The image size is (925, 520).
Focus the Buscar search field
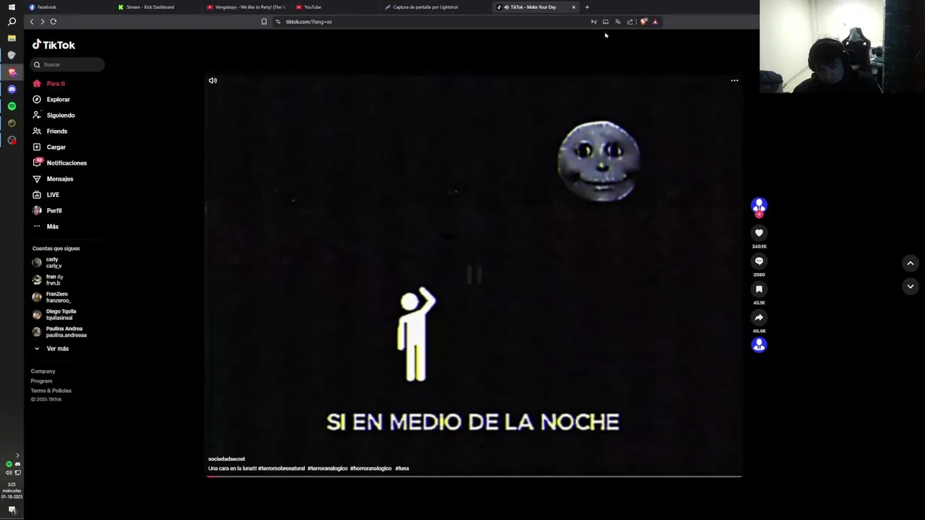(67, 64)
